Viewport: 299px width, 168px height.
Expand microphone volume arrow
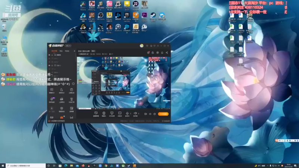130,113
